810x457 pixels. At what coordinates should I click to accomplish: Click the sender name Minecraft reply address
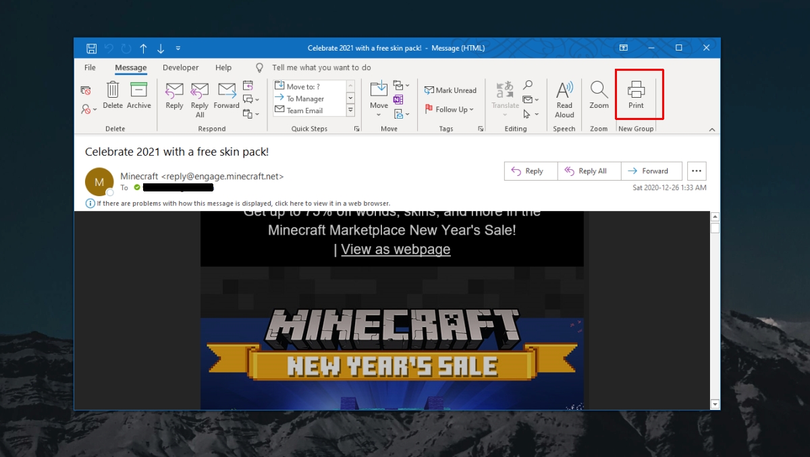pyautogui.click(x=202, y=177)
